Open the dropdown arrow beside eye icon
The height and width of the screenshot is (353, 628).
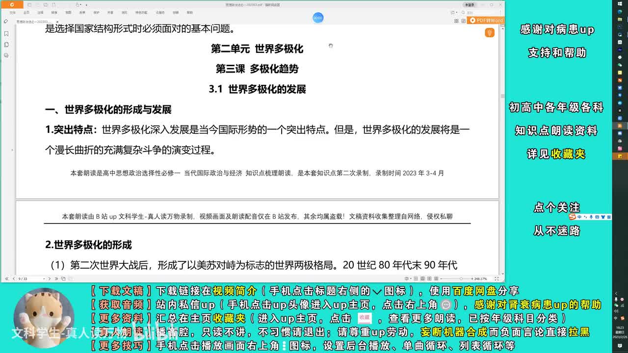click(411, 278)
